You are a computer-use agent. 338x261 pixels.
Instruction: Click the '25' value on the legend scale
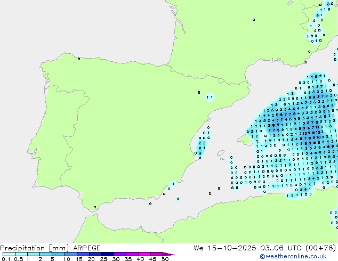[103, 259]
